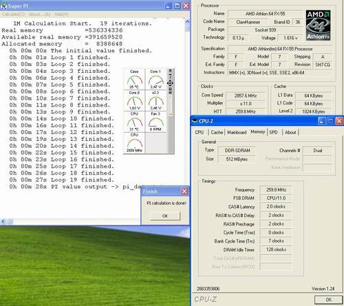Click the CPU 2859 MHz gauge
This screenshot has width=344, height=306.
134,143
